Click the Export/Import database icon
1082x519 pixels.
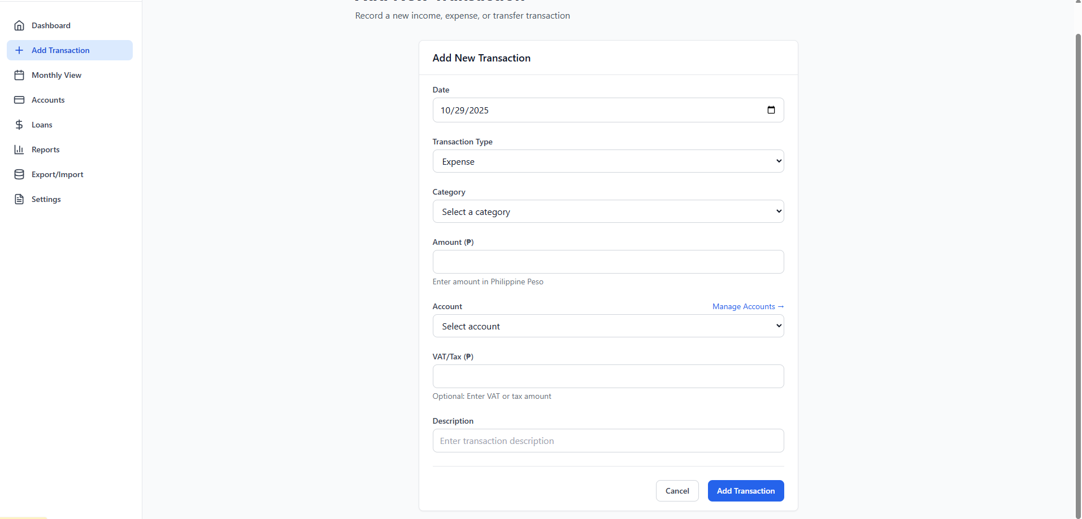tap(19, 174)
